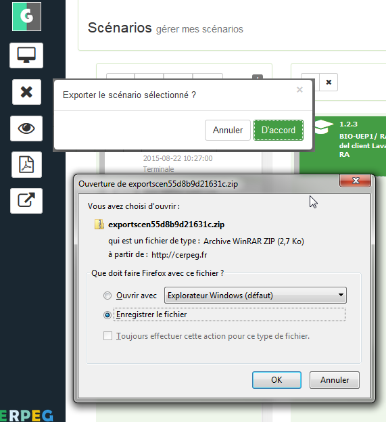Click the small x button in right panel
This screenshot has height=422, width=386.
point(329,82)
